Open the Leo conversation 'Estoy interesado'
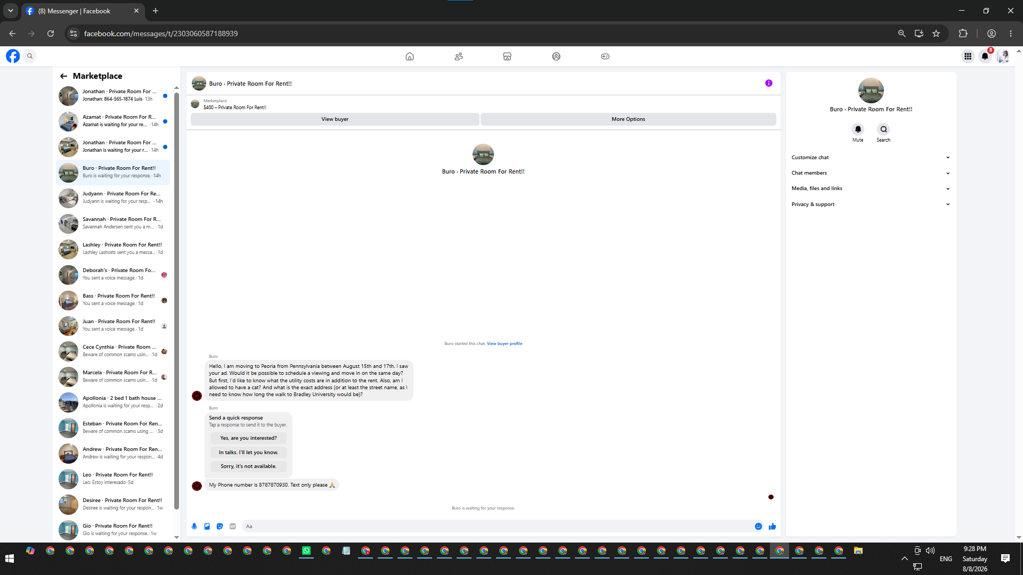Image resolution: width=1023 pixels, height=575 pixels. click(x=113, y=479)
